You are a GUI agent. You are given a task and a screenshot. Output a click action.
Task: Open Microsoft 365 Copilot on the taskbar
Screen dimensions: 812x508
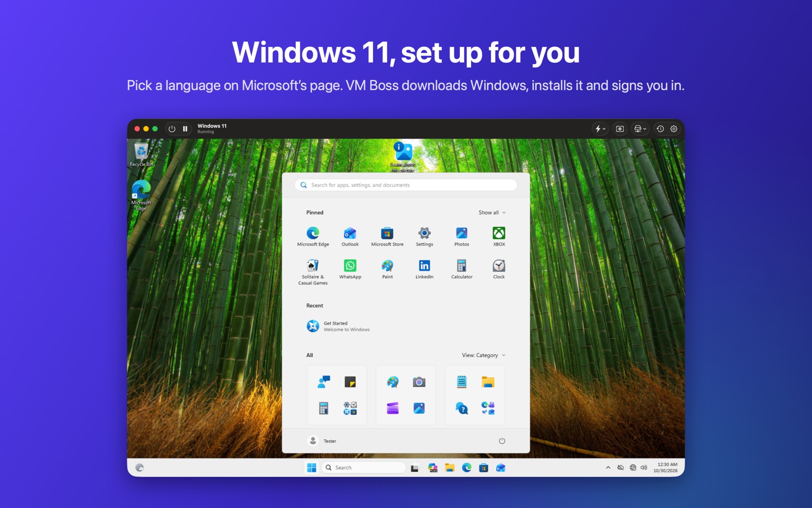pos(432,468)
